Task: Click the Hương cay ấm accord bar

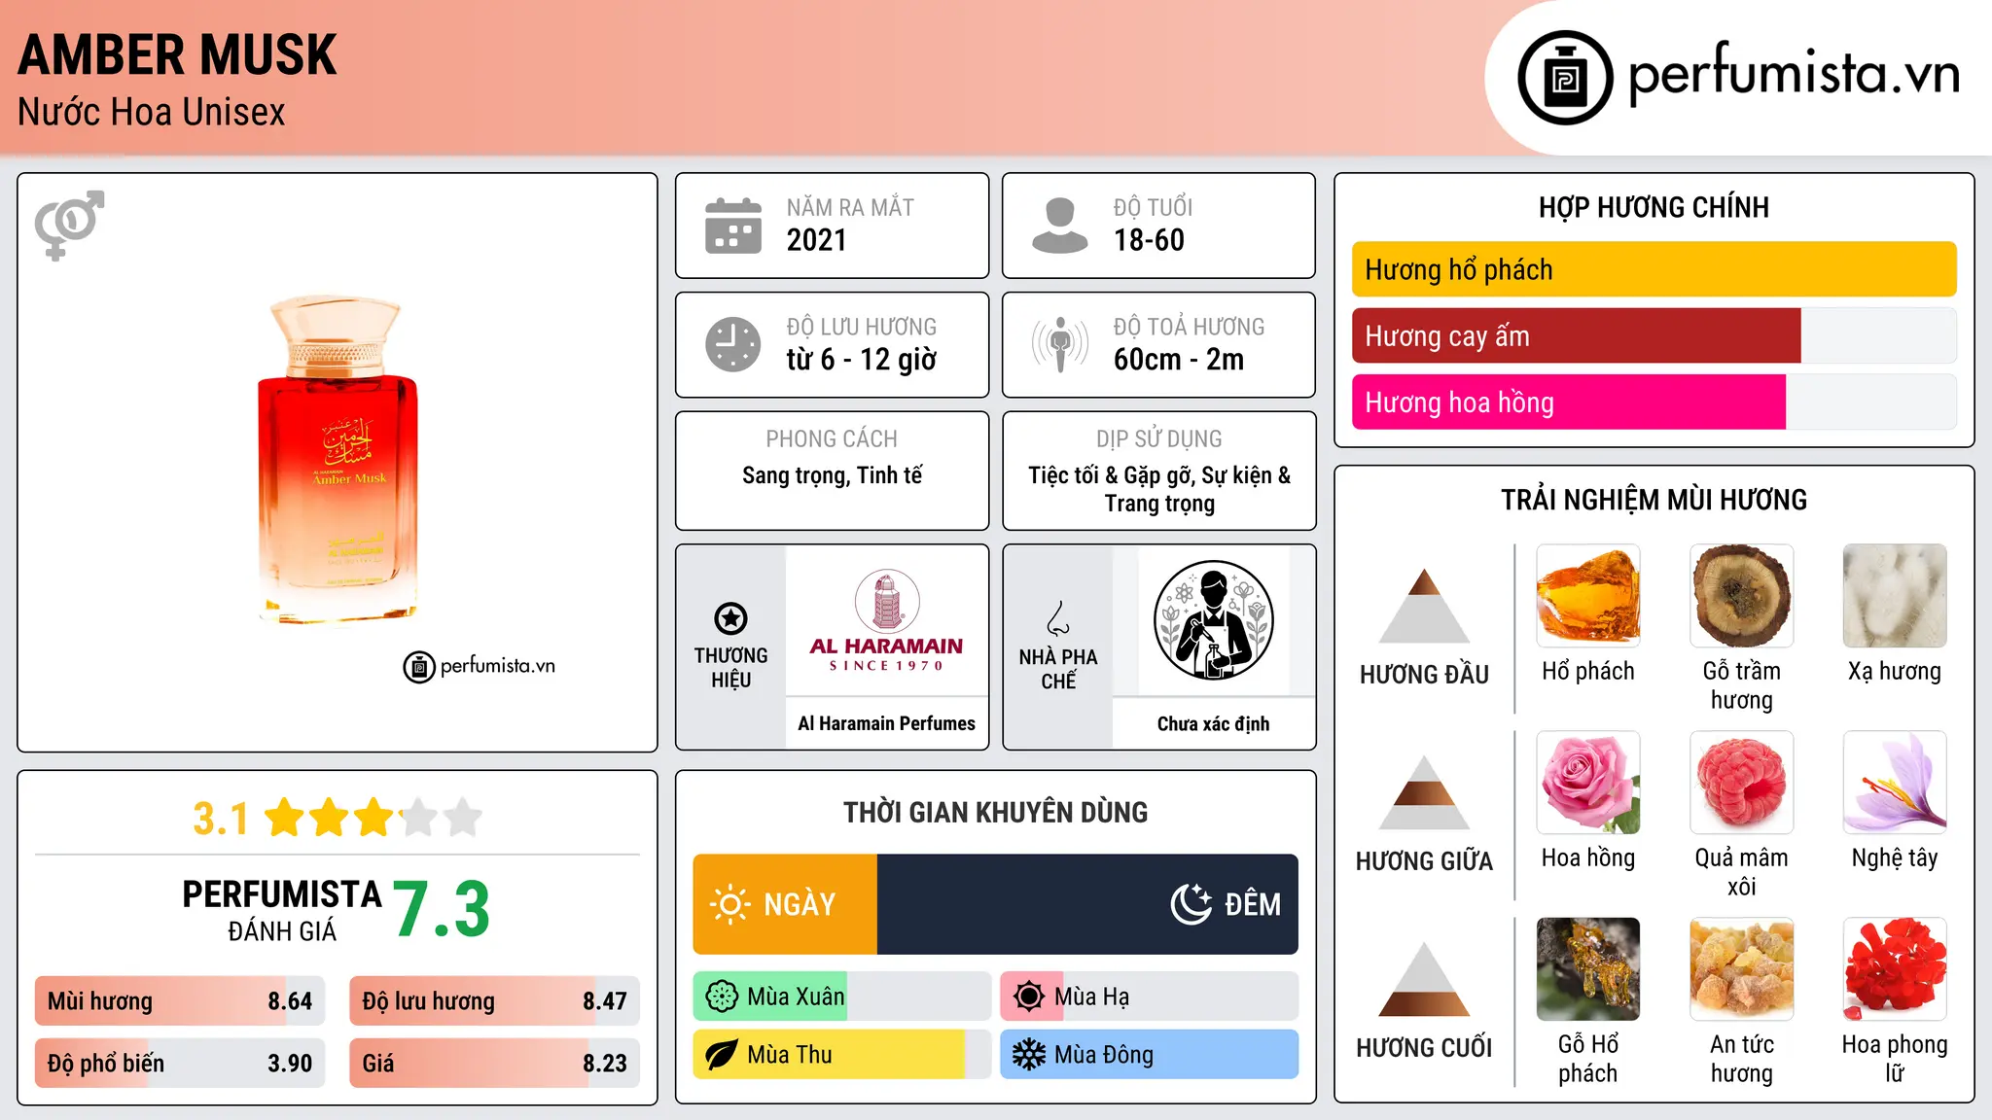Action: (x=1654, y=335)
